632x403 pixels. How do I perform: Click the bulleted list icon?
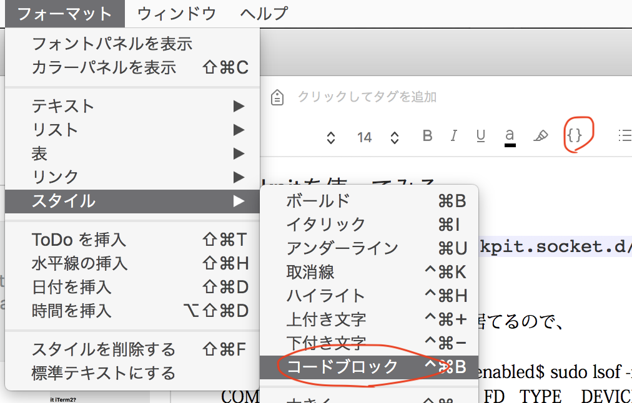[x=625, y=135]
